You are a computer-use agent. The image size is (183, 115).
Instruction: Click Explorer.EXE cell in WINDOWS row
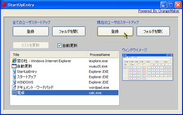(x=99, y=82)
